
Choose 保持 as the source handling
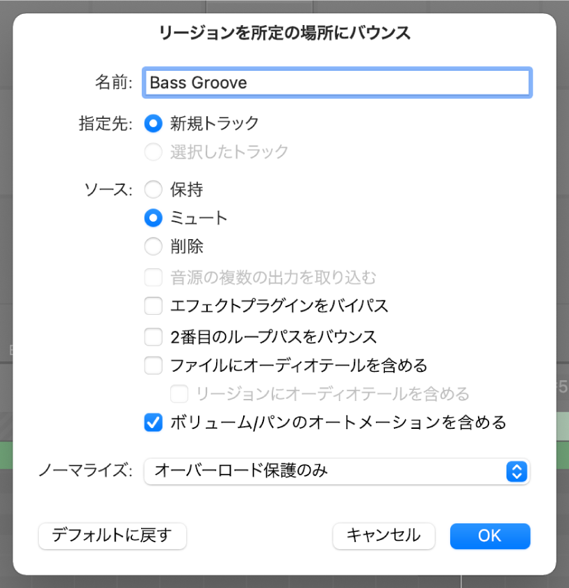point(153,188)
